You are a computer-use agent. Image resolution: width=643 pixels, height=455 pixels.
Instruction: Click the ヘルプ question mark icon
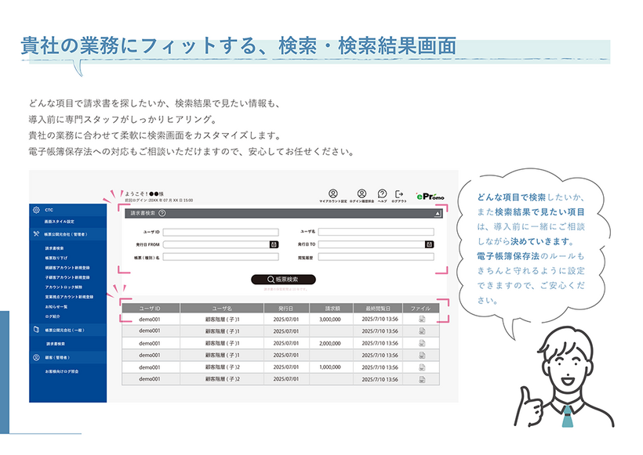pyautogui.click(x=381, y=193)
